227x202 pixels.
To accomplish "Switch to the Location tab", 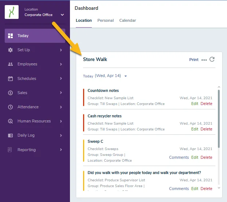I will (84, 20).
